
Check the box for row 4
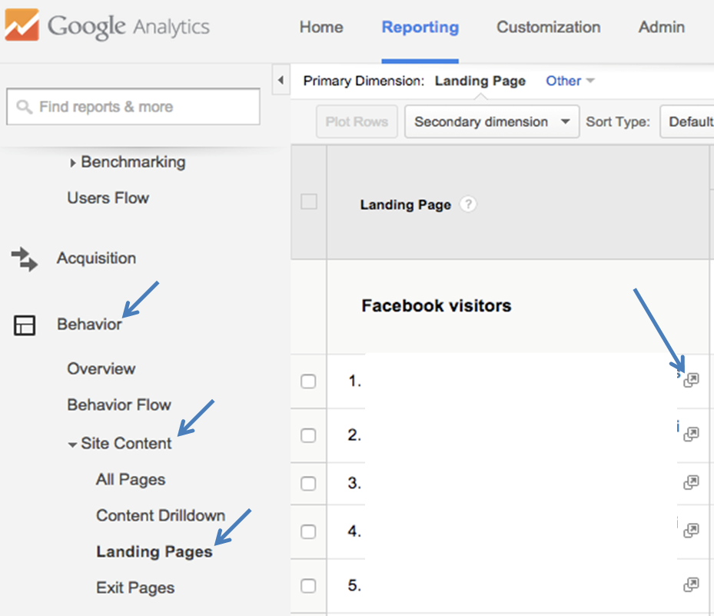coord(308,531)
